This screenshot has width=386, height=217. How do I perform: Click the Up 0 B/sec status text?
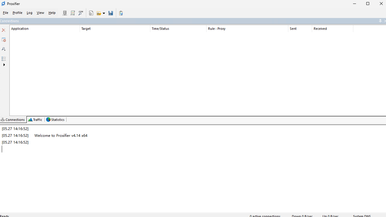330,216
